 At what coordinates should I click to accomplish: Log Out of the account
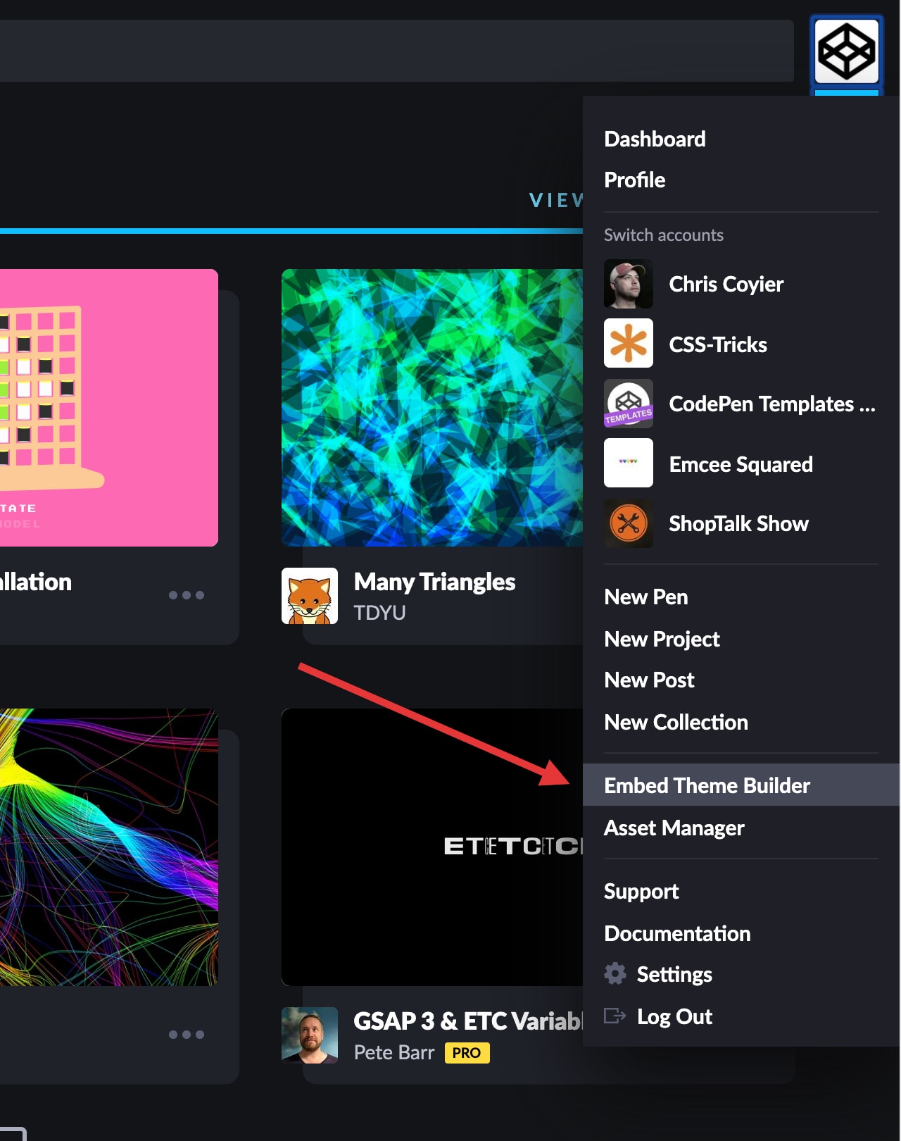click(674, 1016)
